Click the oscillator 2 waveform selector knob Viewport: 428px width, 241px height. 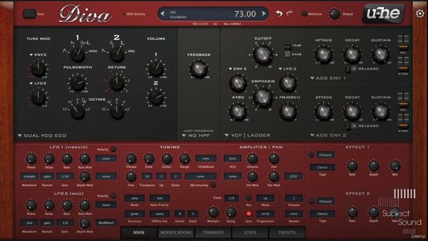(117, 54)
